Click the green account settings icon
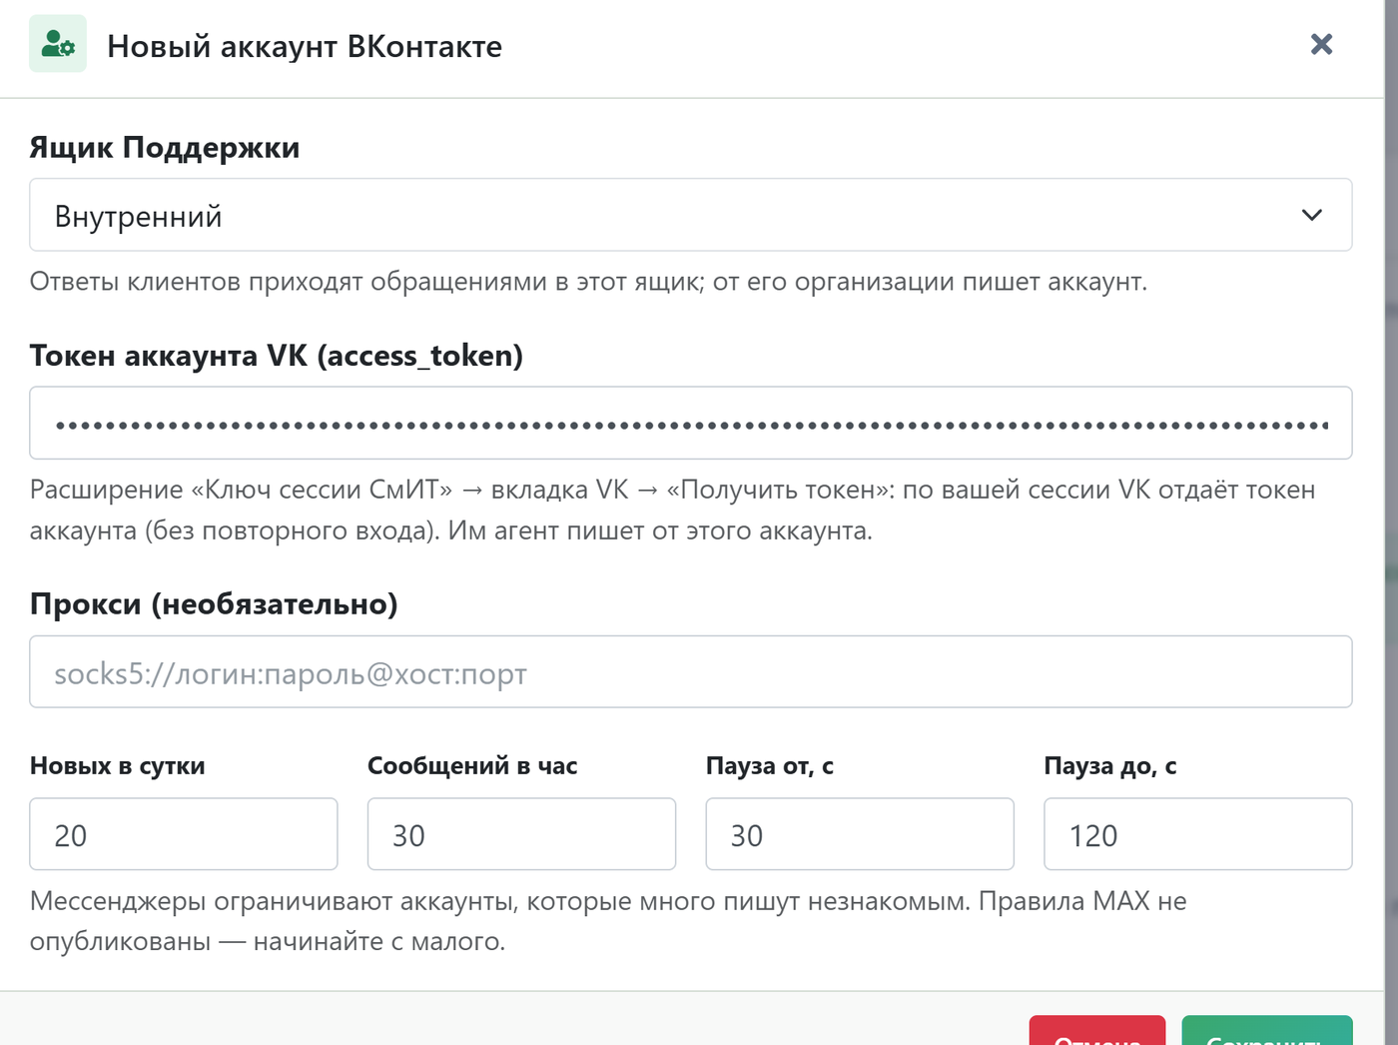Screen dimensions: 1398x1045 click(x=58, y=44)
